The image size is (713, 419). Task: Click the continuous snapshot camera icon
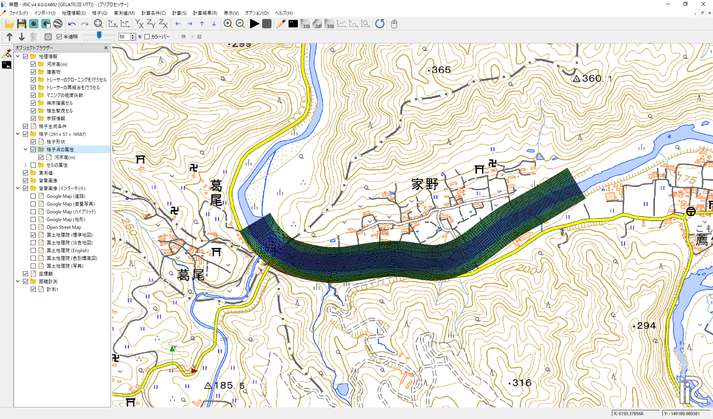[46, 24]
